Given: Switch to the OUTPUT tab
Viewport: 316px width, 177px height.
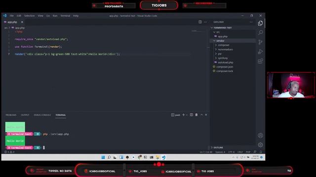Looking at the screenshot, I should [x=25, y=115].
